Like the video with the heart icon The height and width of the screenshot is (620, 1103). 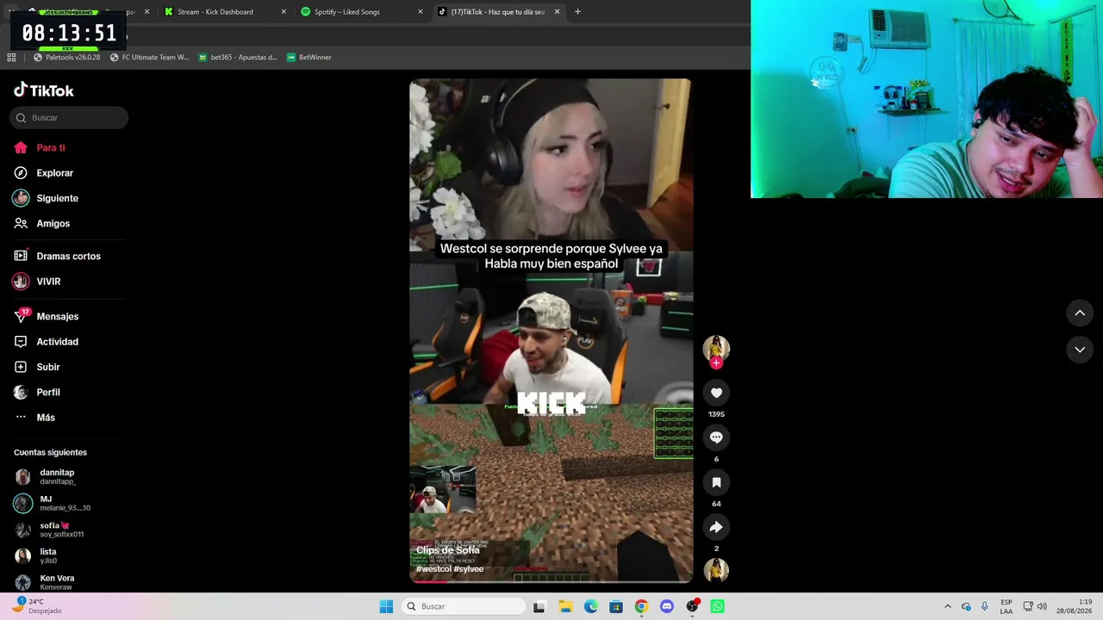716,393
